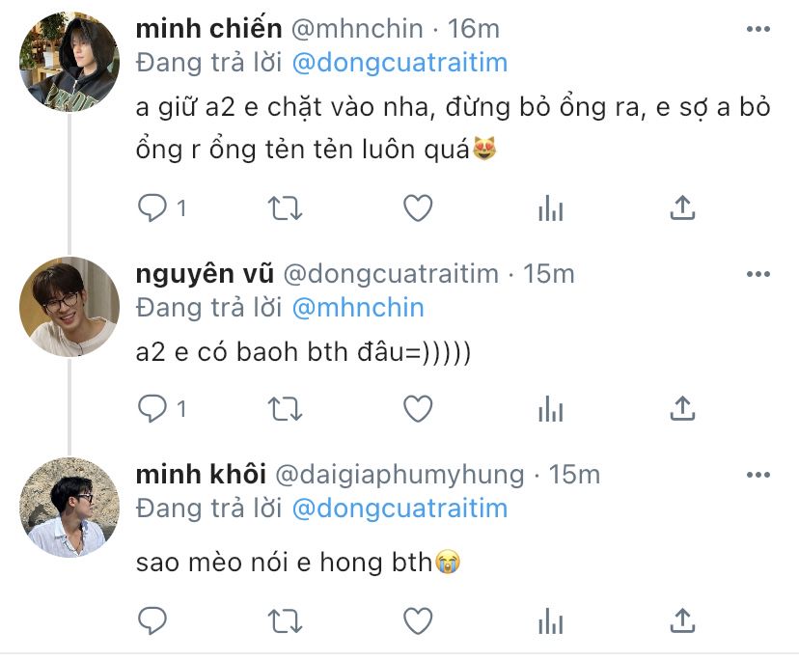This screenshot has height=660, width=799.
Task: Like minh khôi's tweet
Action: point(417,619)
